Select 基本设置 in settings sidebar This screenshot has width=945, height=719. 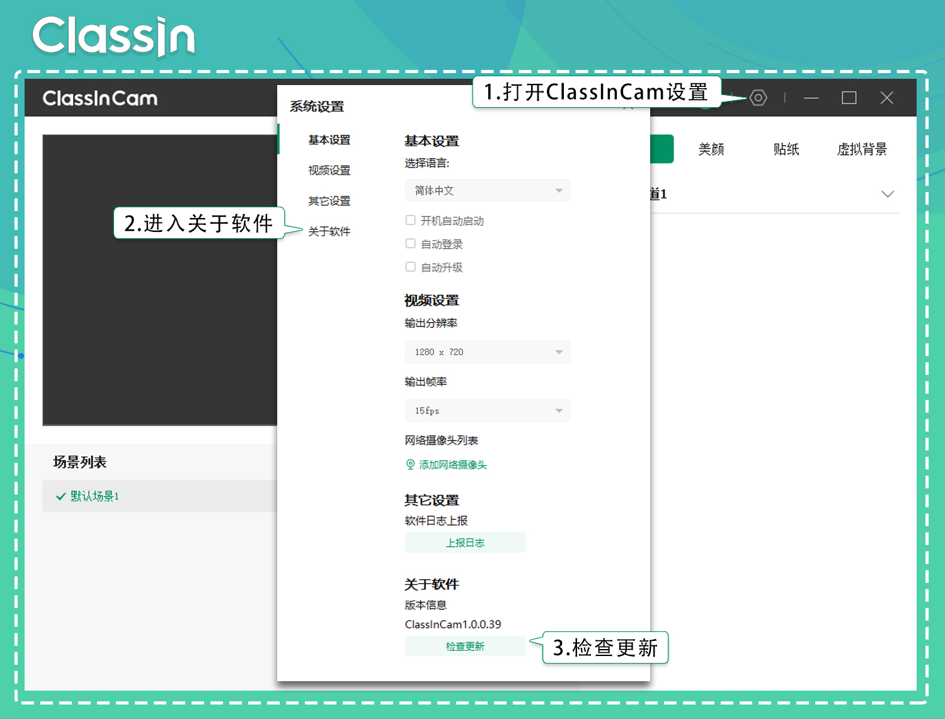[329, 140]
